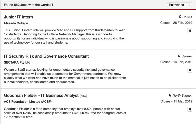Click the Goodman Fielder job description text
Viewport: 196px width, 124px height.
click(x=65, y=113)
